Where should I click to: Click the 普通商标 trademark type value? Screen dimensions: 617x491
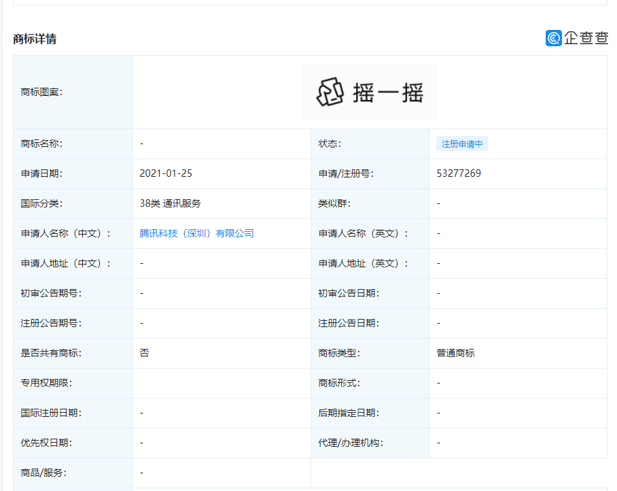click(455, 353)
